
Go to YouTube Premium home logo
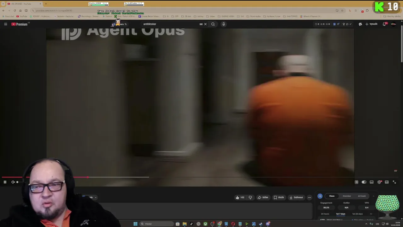coord(20,24)
